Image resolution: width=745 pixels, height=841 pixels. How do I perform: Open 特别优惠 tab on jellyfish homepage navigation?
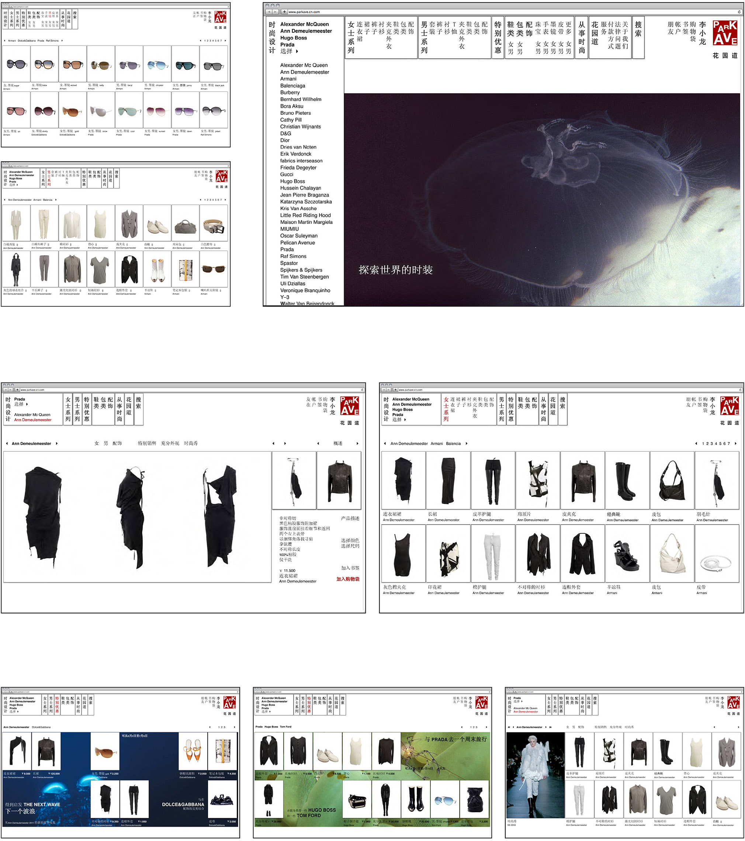(x=498, y=37)
